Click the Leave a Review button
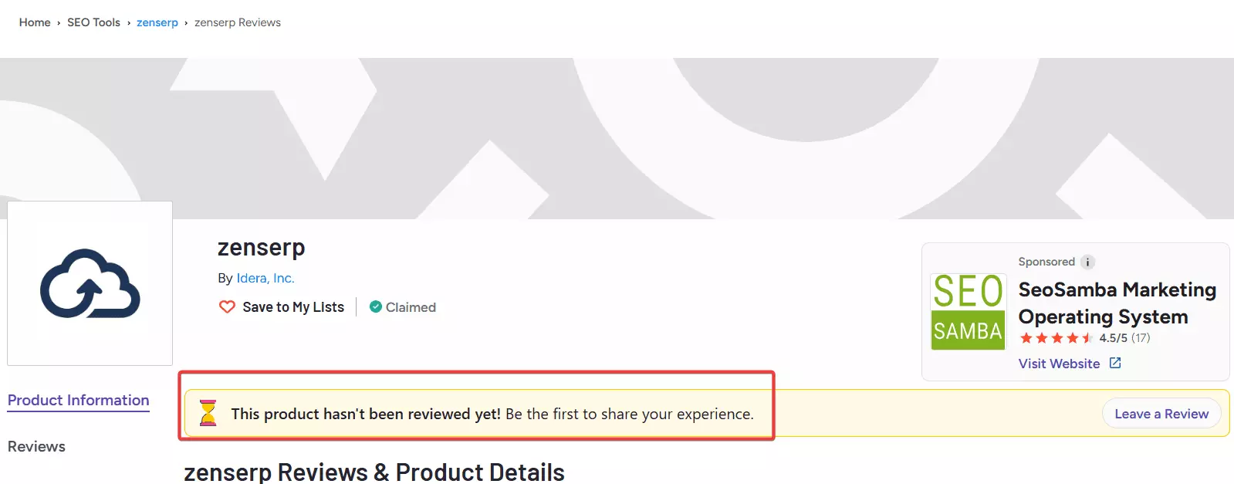The height and width of the screenshot is (484, 1234). click(x=1161, y=413)
